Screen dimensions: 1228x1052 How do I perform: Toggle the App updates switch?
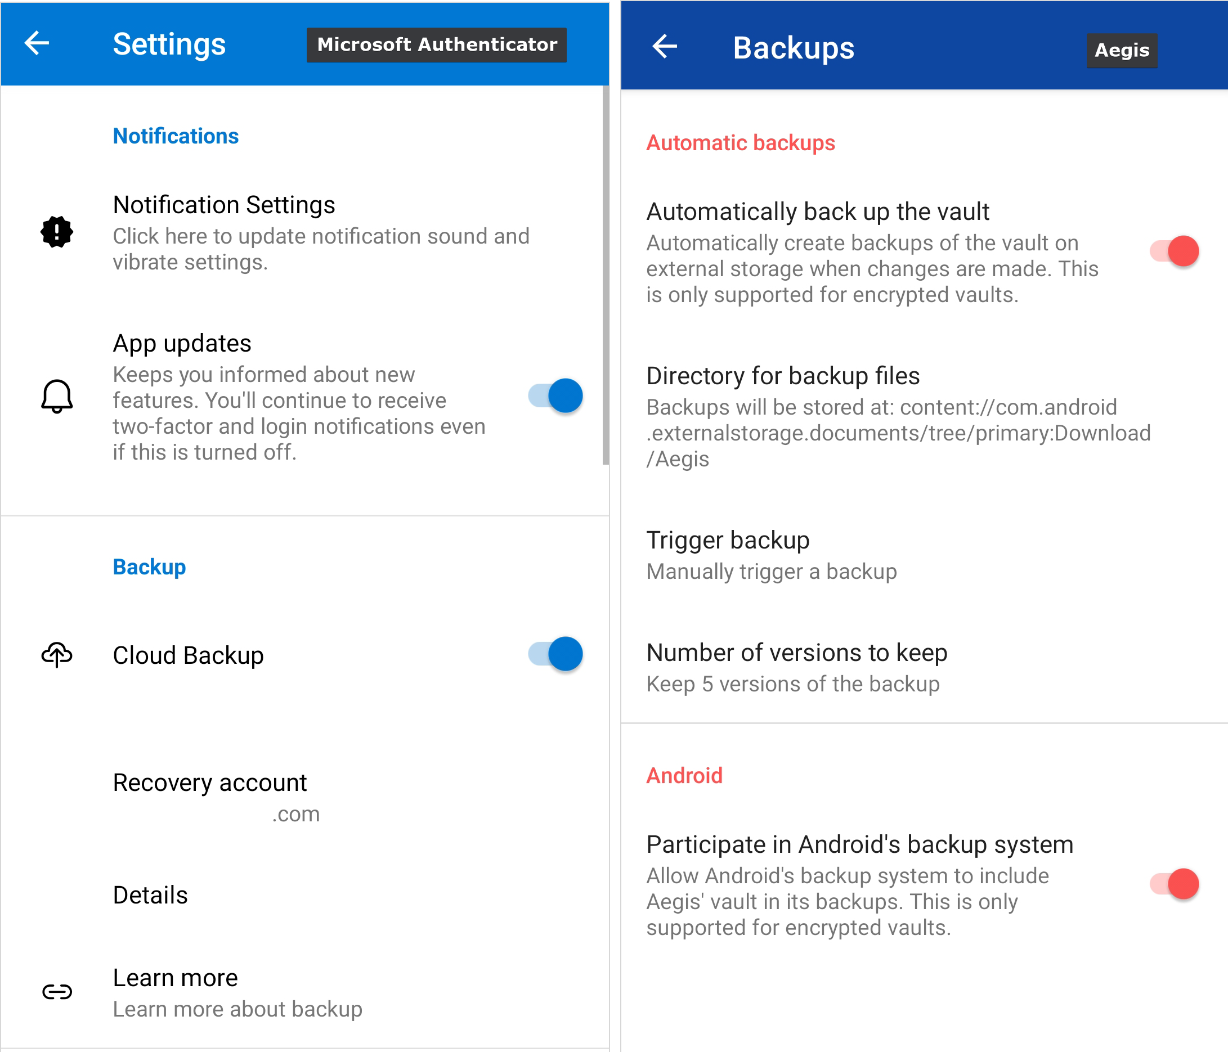coord(555,395)
